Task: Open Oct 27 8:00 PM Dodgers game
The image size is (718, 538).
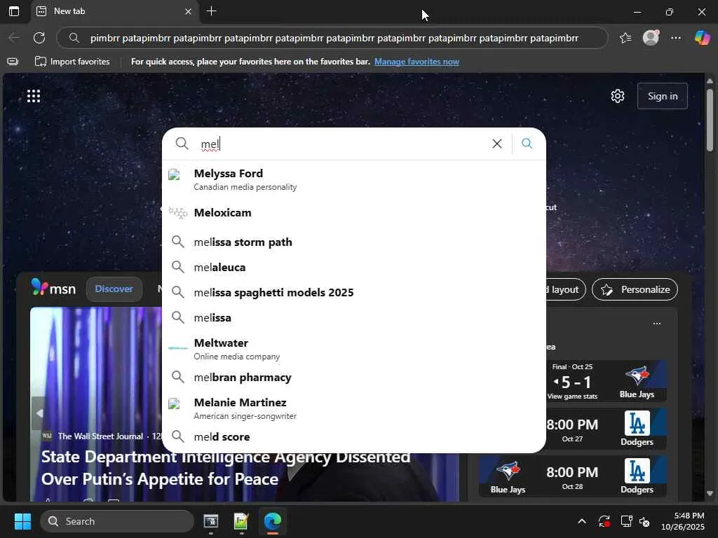Action: click(x=605, y=429)
